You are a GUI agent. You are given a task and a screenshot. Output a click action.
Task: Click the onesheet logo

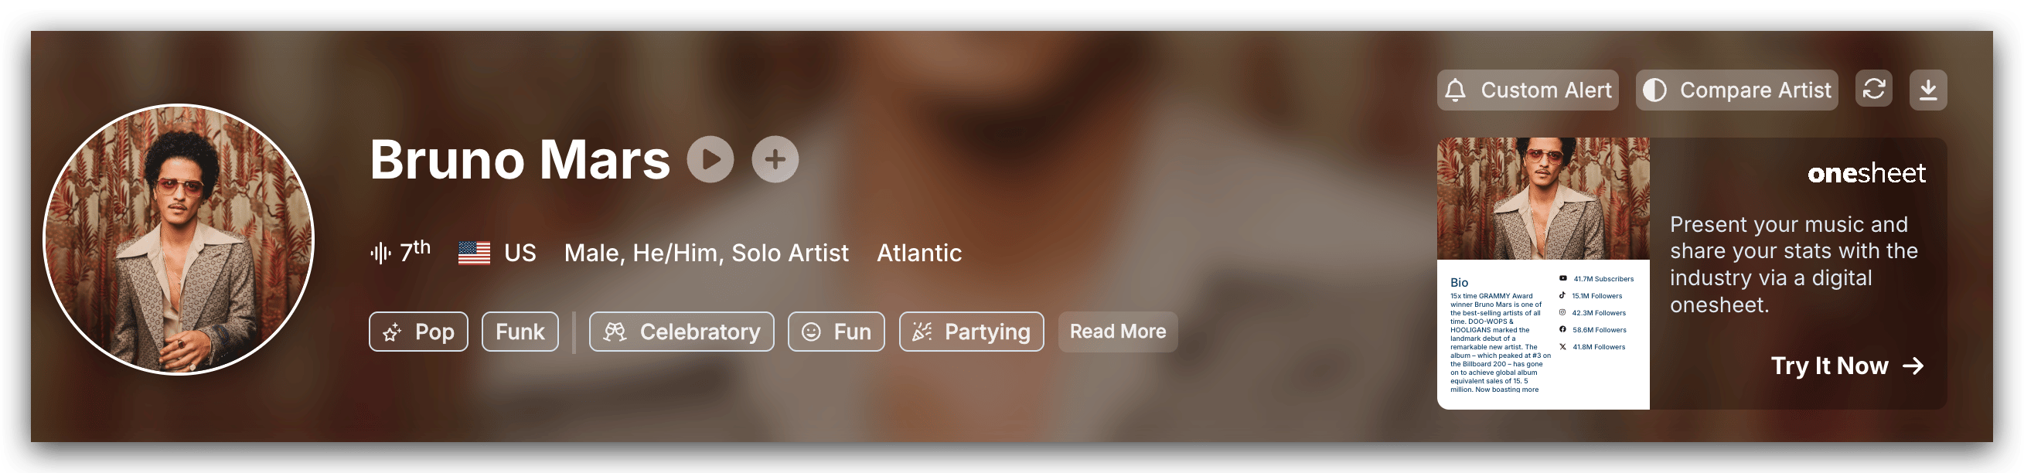(1866, 173)
